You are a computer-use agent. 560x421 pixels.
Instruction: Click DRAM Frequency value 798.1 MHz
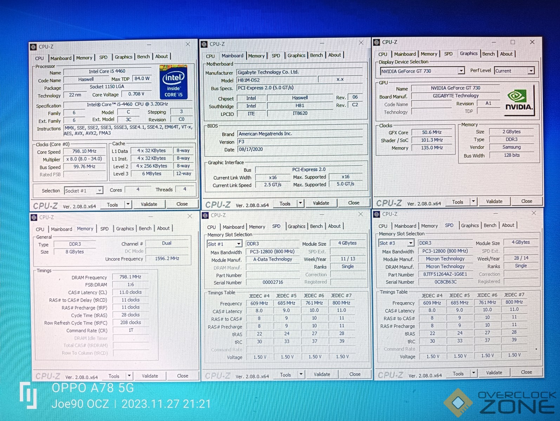pos(130,277)
